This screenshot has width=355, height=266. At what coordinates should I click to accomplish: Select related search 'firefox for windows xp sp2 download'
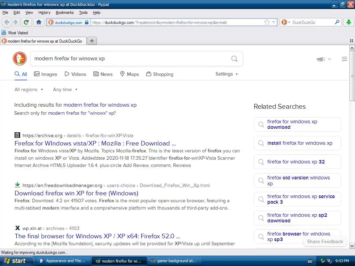(x=297, y=218)
